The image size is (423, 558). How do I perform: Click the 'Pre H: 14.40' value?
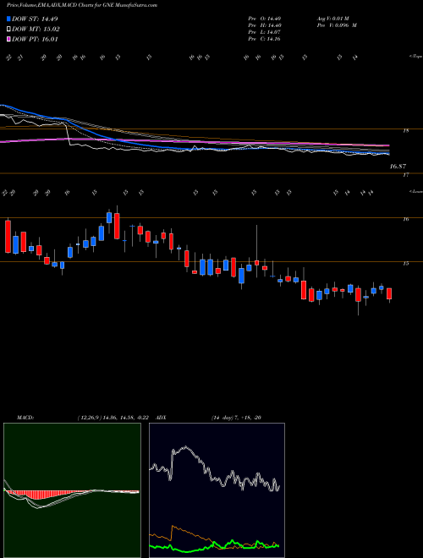click(264, 25)
